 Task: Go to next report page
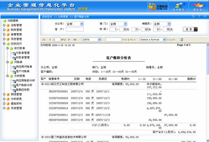69,40
